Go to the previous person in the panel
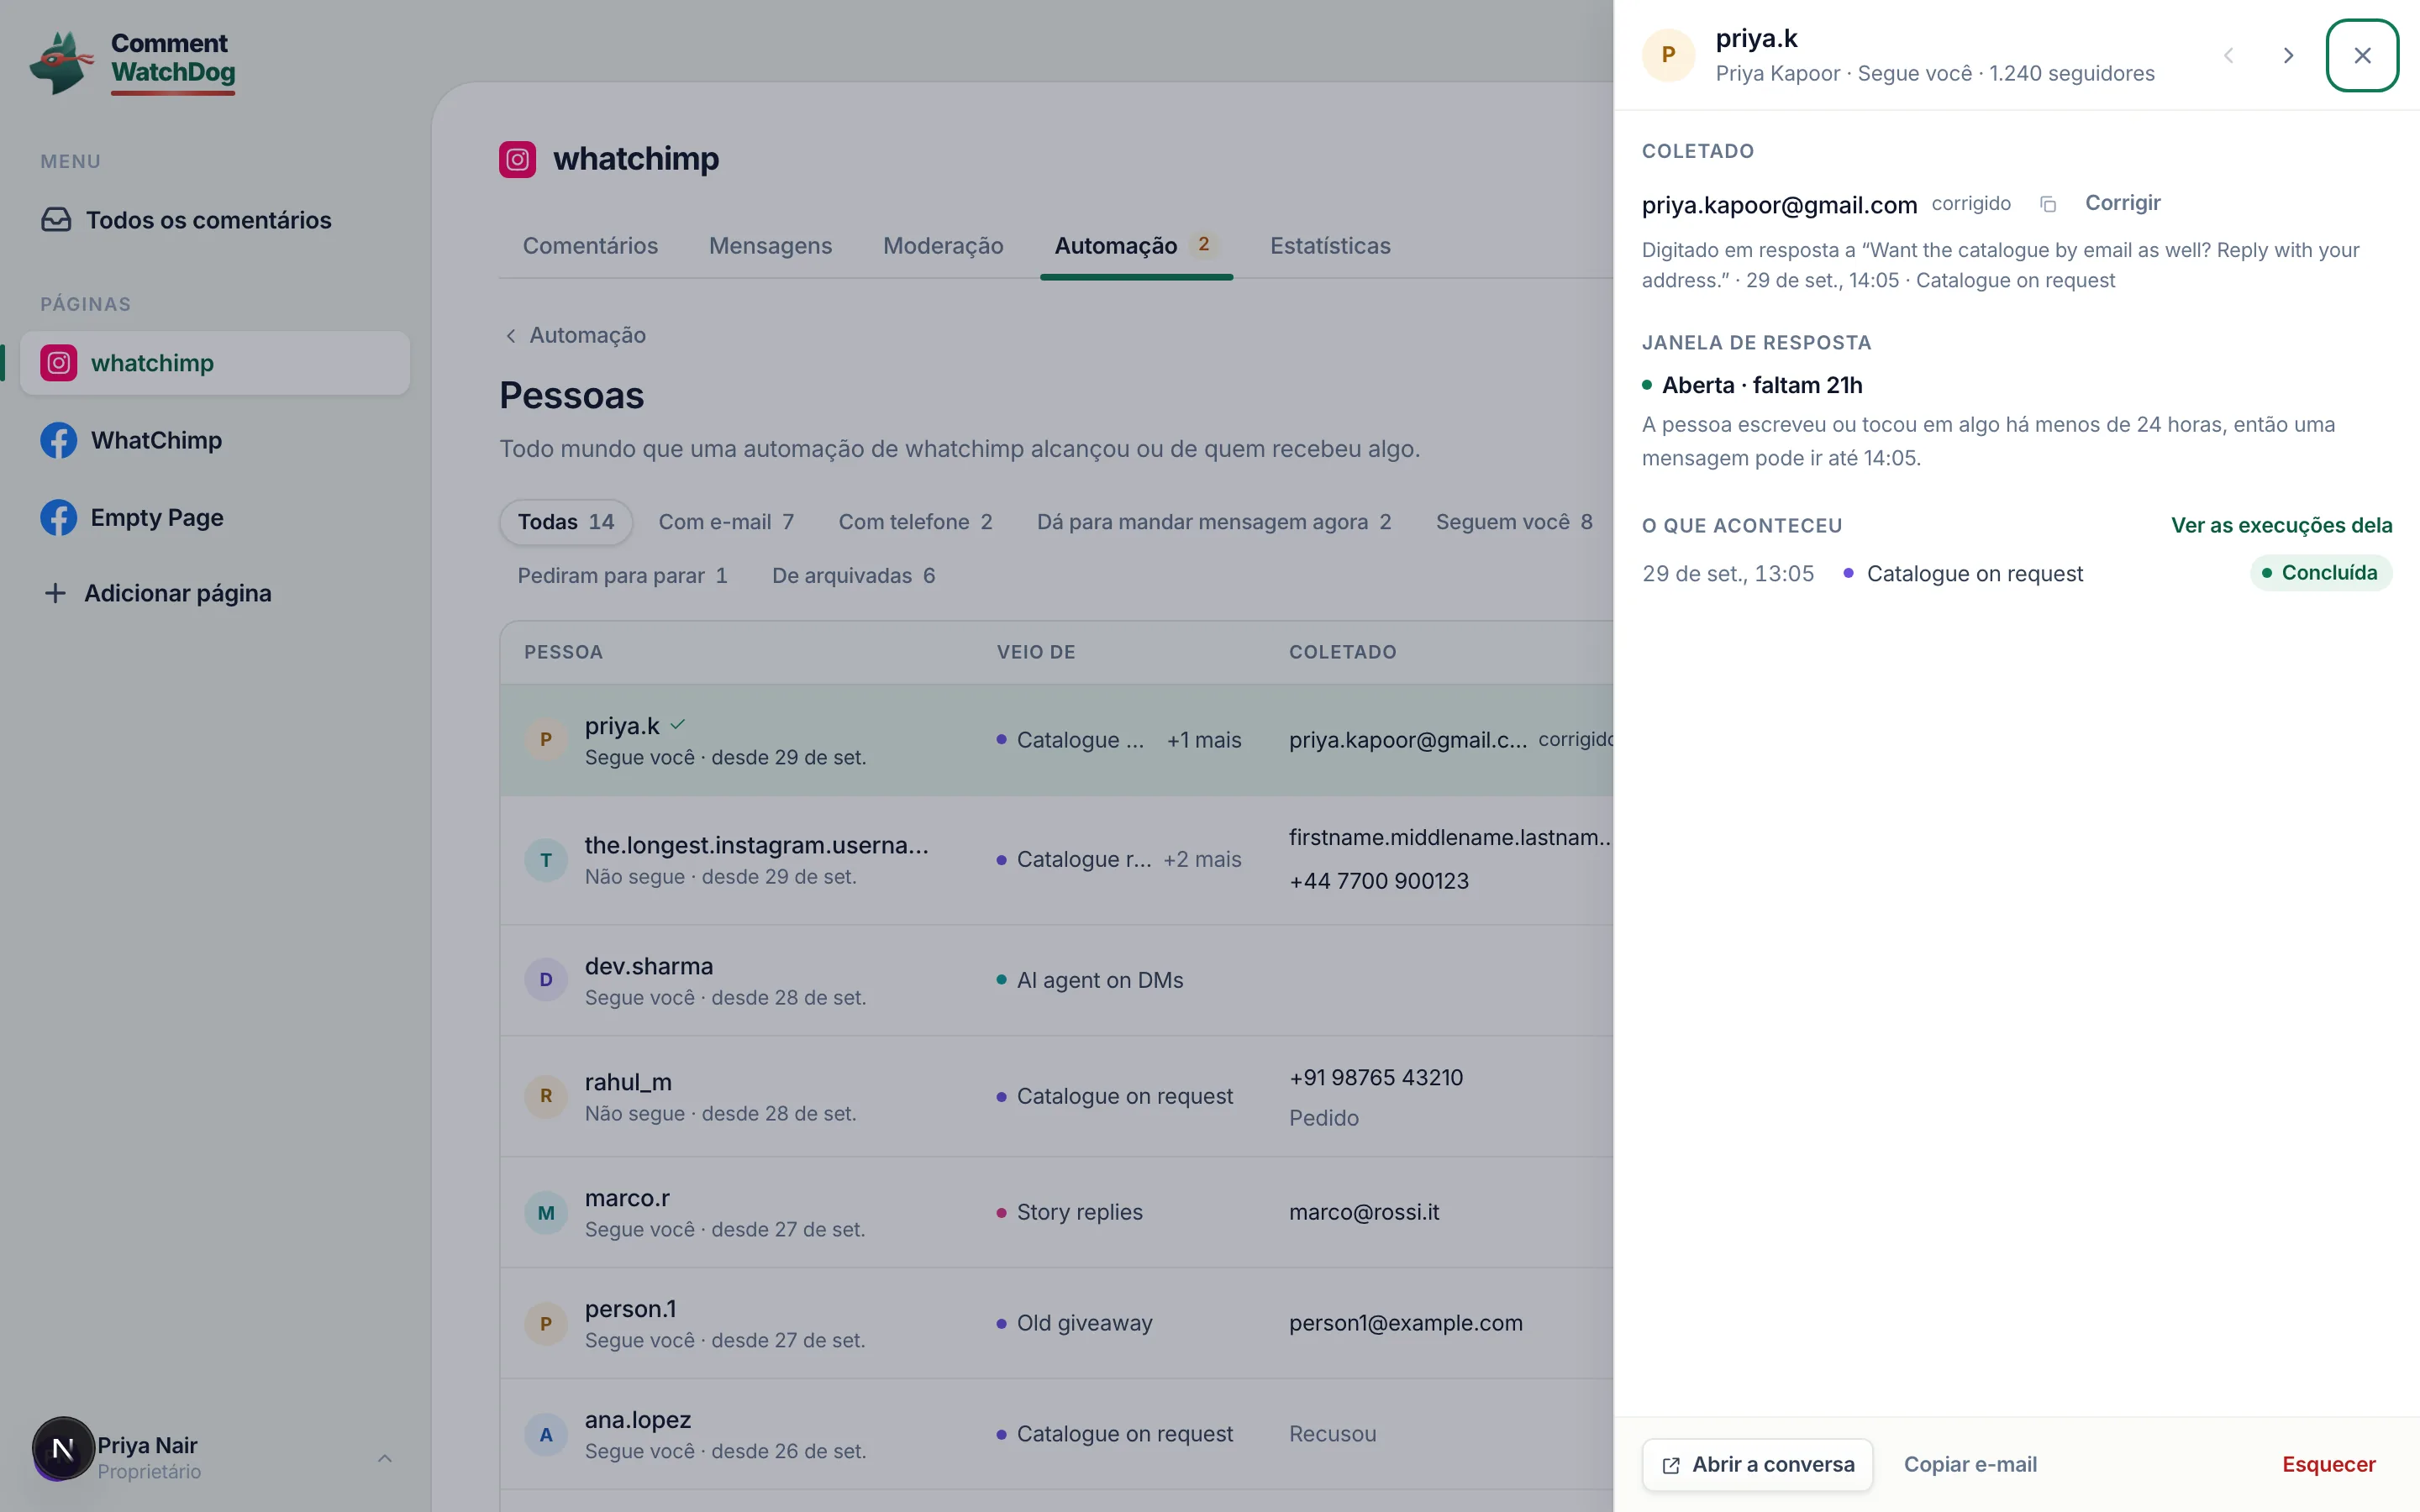This screenshot has width=2420, height=1512. pos(2228,55)
